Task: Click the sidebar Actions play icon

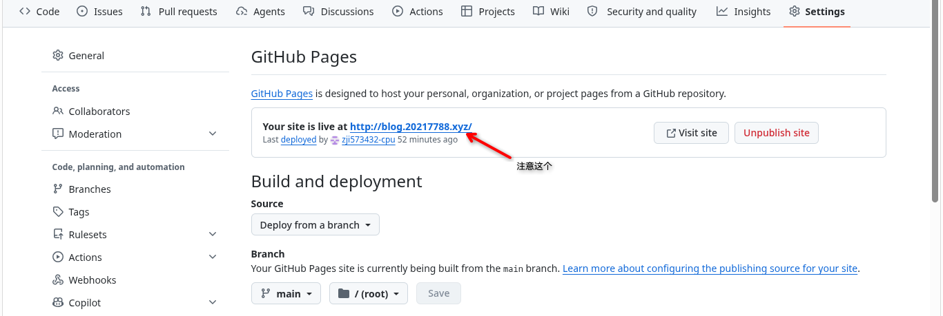Action: (x=58, y=257)
